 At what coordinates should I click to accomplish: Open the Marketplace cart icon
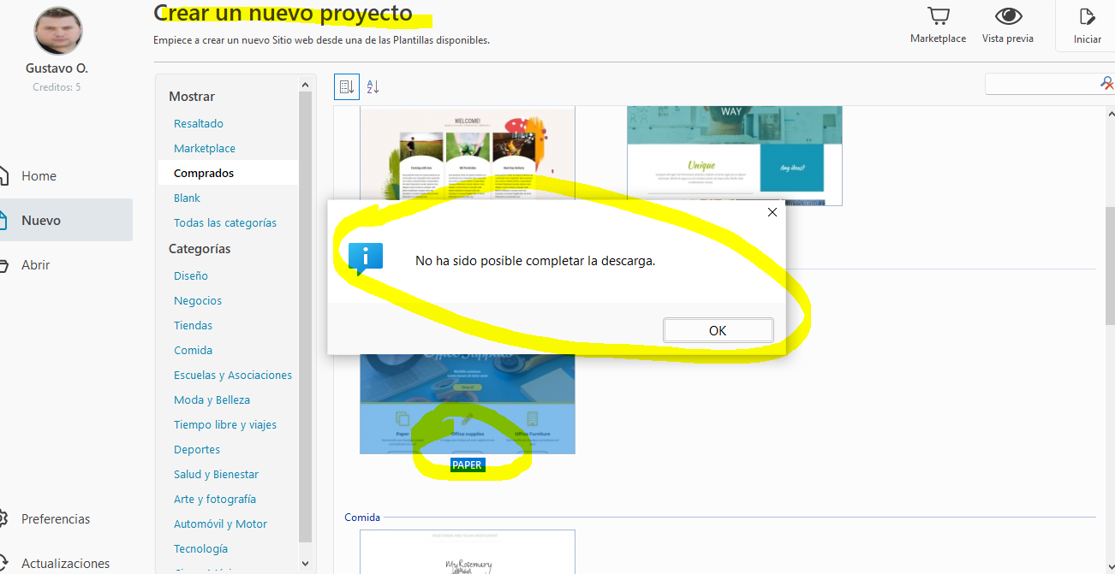tap(939, 16)
